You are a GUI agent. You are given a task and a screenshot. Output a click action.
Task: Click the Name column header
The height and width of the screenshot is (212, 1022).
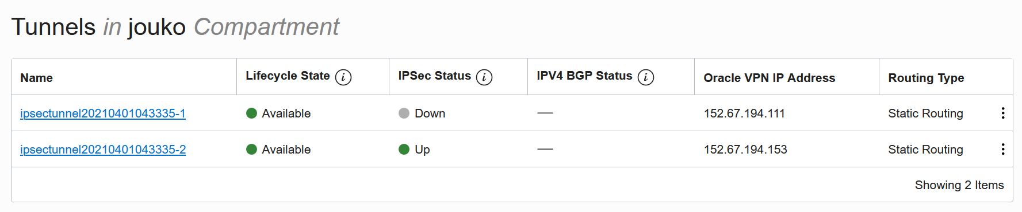[x=36, y=78]
